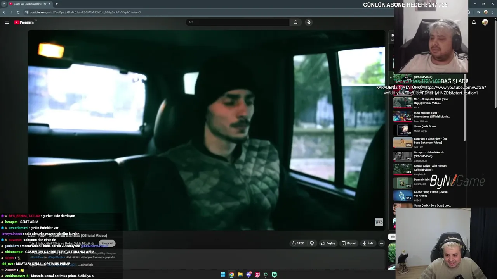Save the video with Kaydet button
The width and height of the screenshot is (497, 279).
pyautogui.click(x=348, y=243)
